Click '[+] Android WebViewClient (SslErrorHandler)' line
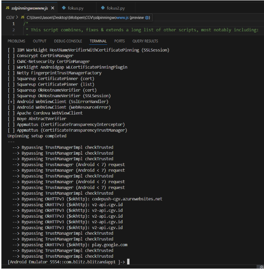The height and width of the screenshot is (270, 264). [58, 101]
